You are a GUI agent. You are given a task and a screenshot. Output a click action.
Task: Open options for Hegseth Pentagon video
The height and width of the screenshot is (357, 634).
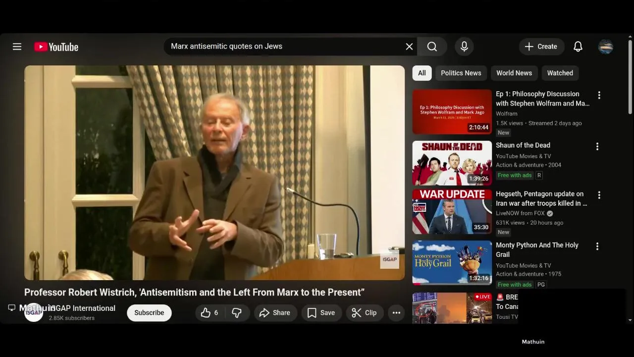(x=599, y=195)
